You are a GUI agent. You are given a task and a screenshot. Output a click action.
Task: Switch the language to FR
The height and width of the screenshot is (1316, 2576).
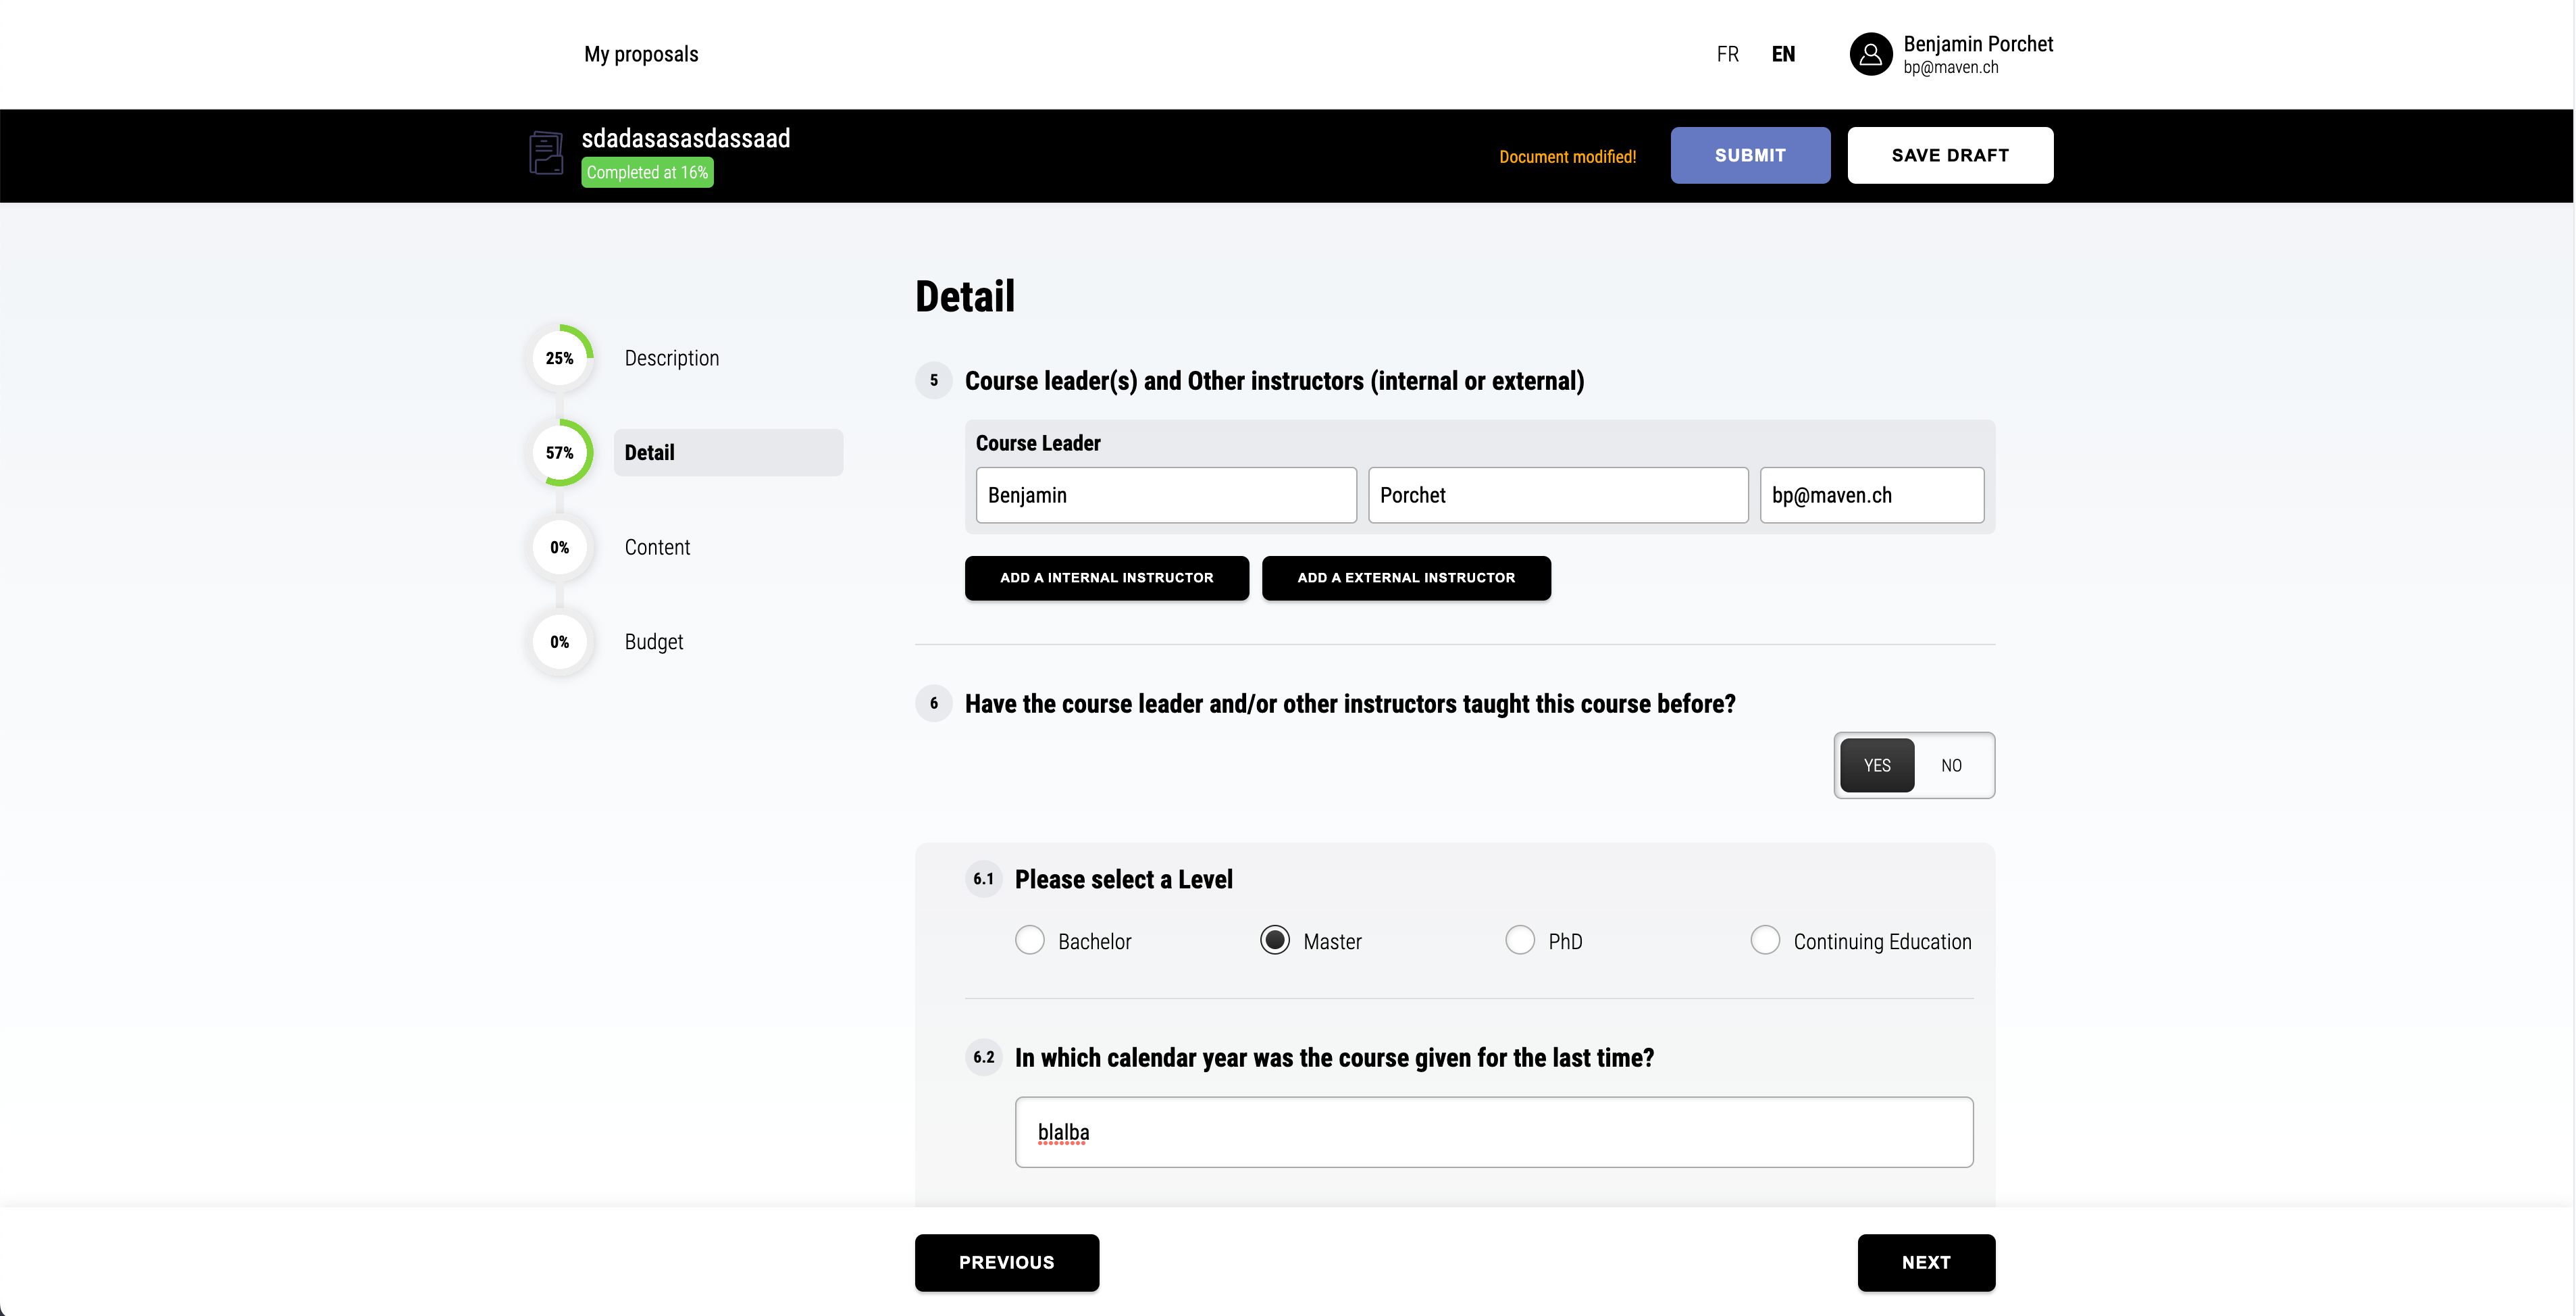click(1727, 54)
